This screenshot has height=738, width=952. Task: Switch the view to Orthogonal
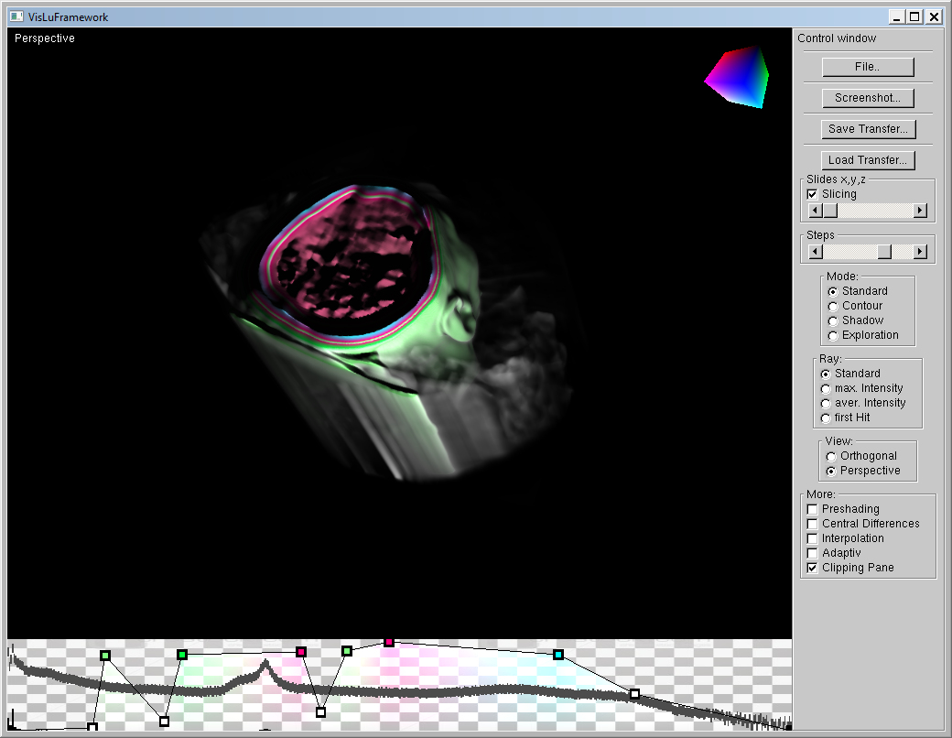tap(831, 455)
